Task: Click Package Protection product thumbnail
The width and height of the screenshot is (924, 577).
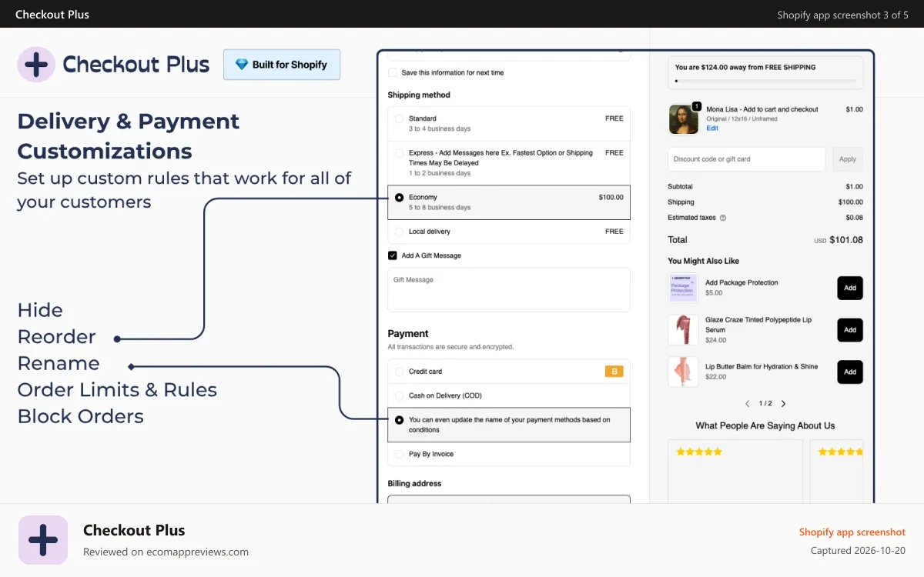Action: (683, 288)
